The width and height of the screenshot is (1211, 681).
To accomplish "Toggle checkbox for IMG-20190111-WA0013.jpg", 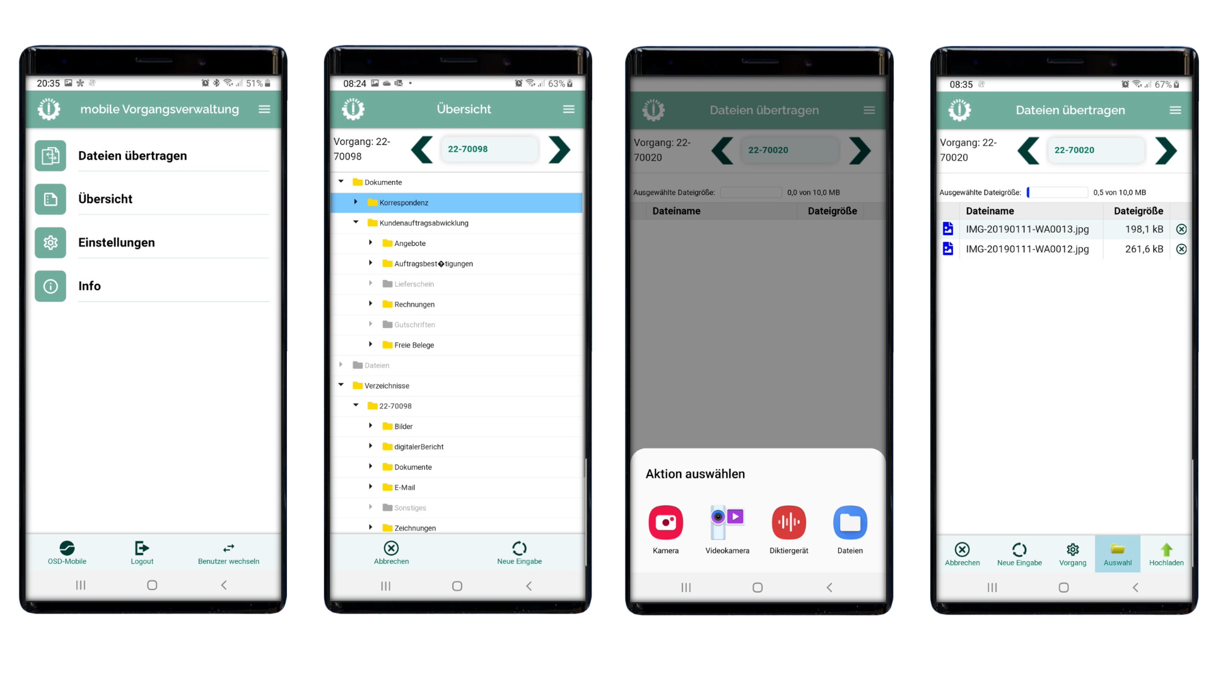I will pos(947,229).
